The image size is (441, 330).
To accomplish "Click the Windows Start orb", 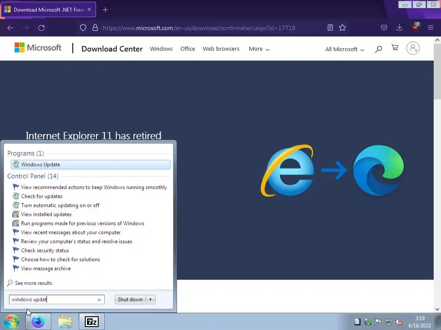I will [x=11, y=321].
